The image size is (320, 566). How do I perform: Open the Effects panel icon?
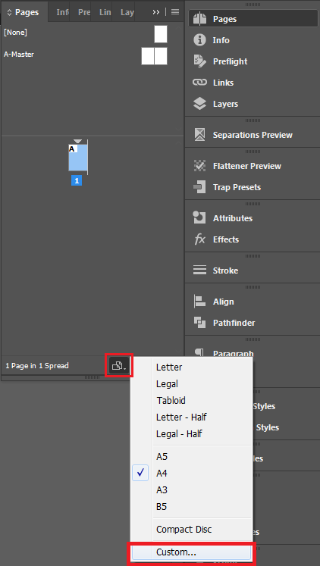[199, 239]
